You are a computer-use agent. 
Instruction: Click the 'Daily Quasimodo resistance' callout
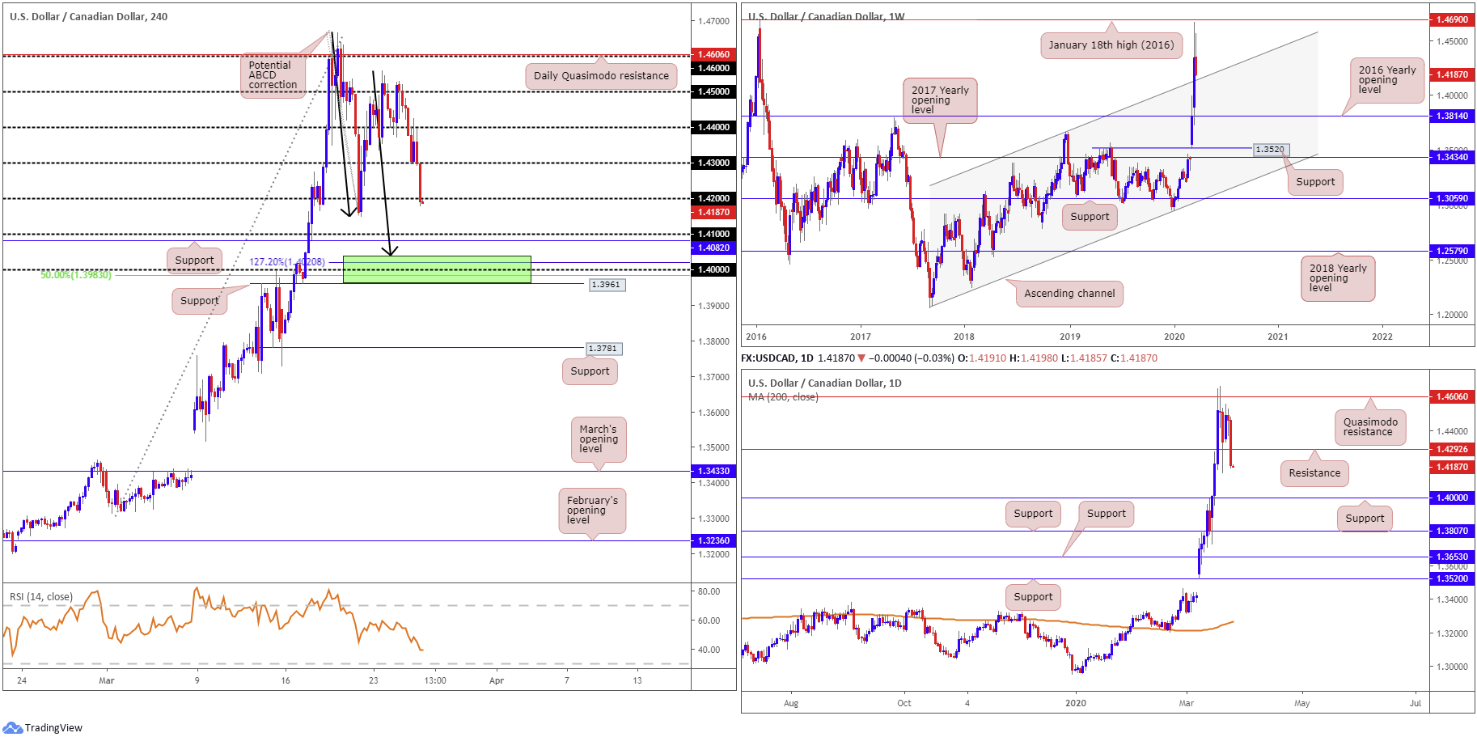[x=601, y=76]
